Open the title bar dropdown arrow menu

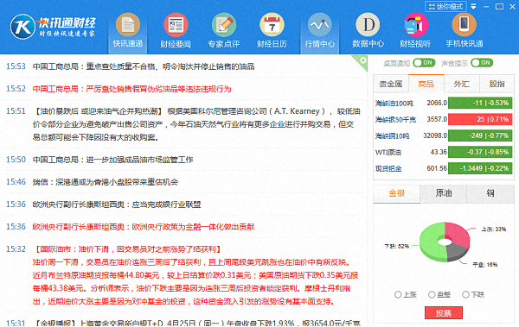[x=473, y=6]
